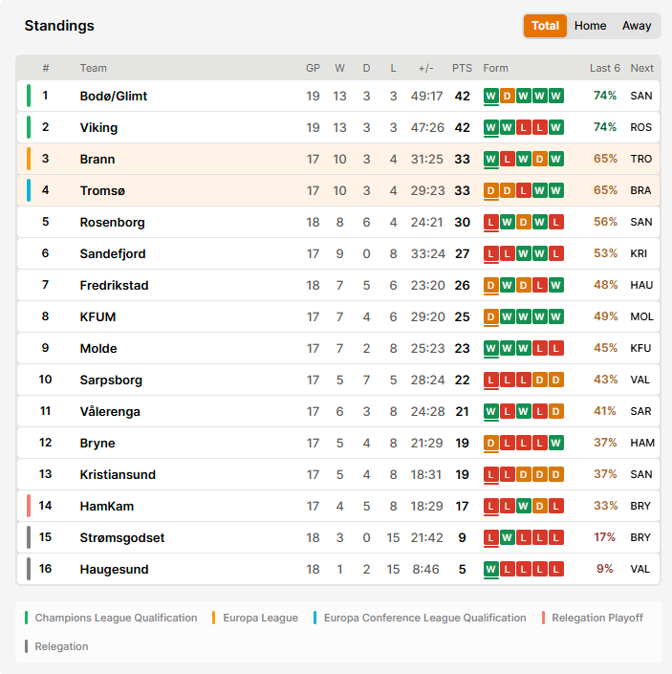Select the Total standings tab
Screen dimensions: 672x674
click(x=545, y=26)
